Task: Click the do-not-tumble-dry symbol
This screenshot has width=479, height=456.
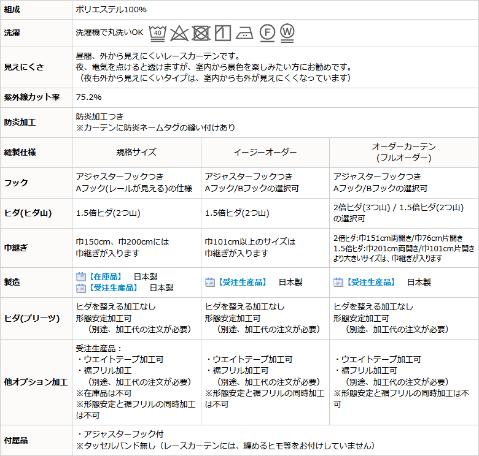Action: click(201, 32)
